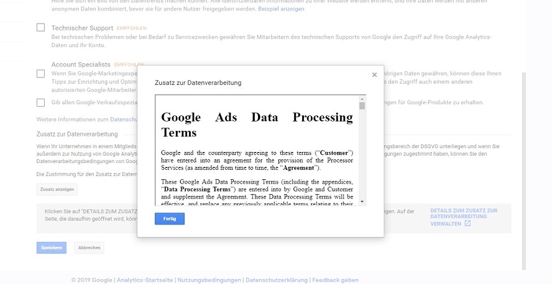Check the Google-Verkaufsspezialisten access checkbox
The height and width of the screenshot is (284, 552).
tap(40, 102)
